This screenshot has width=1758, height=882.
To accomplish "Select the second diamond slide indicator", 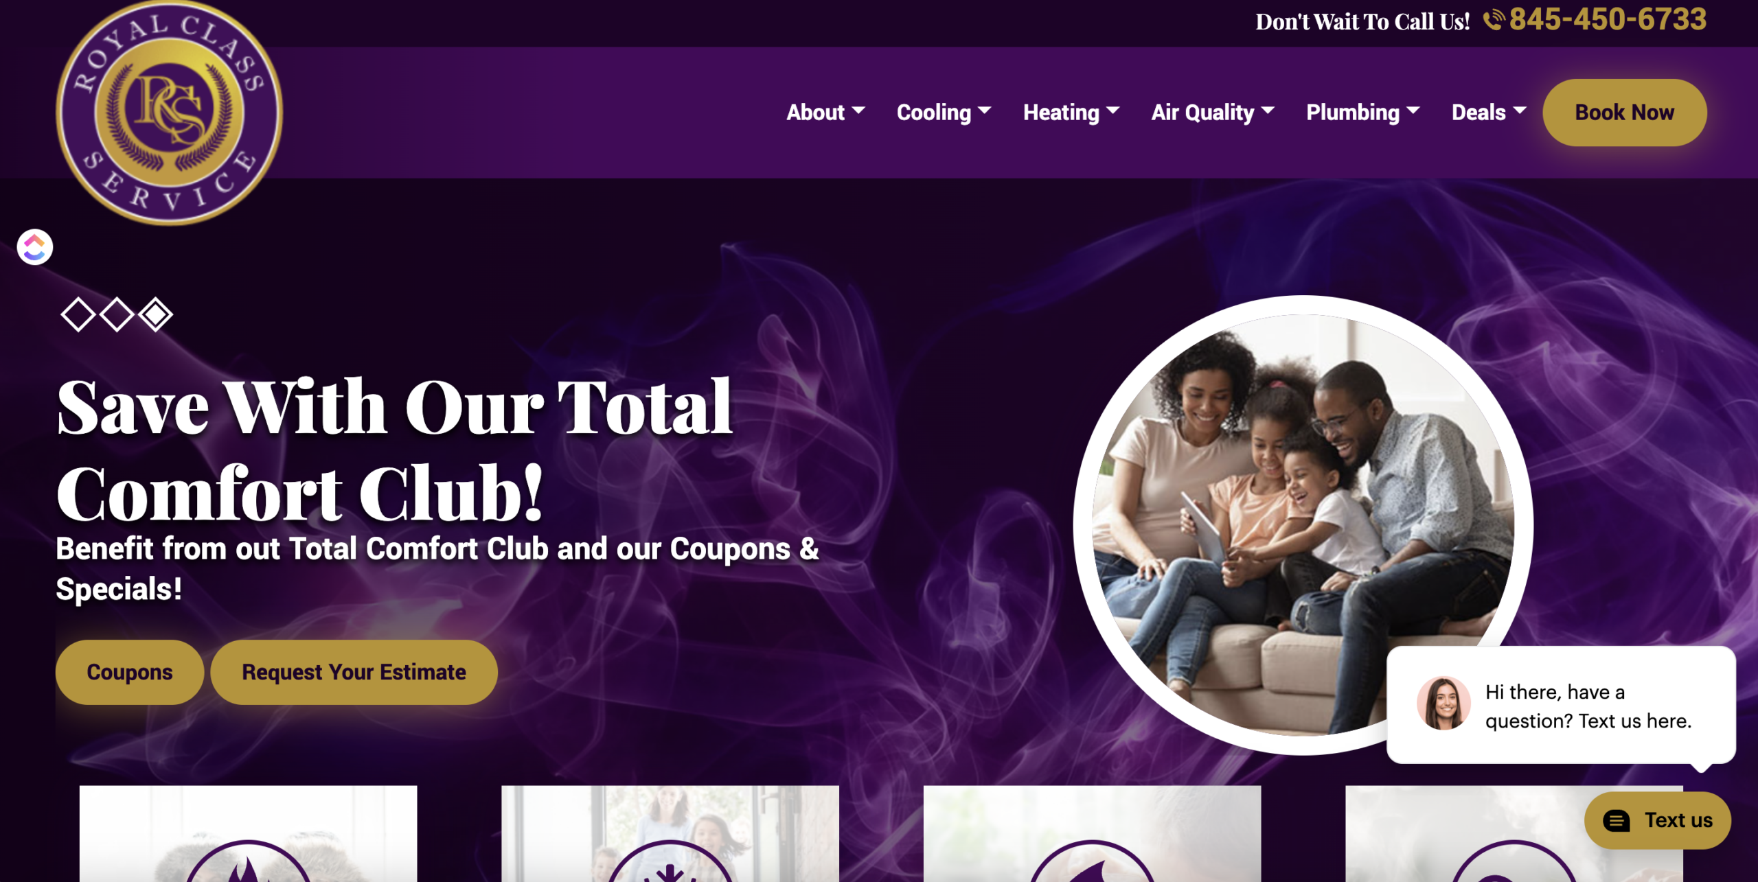I will 117,314.
